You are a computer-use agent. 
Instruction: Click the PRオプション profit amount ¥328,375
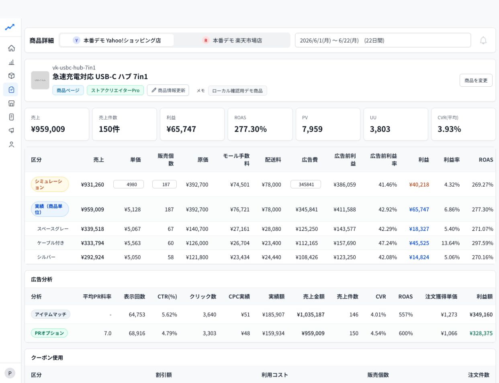coord(481,333)
